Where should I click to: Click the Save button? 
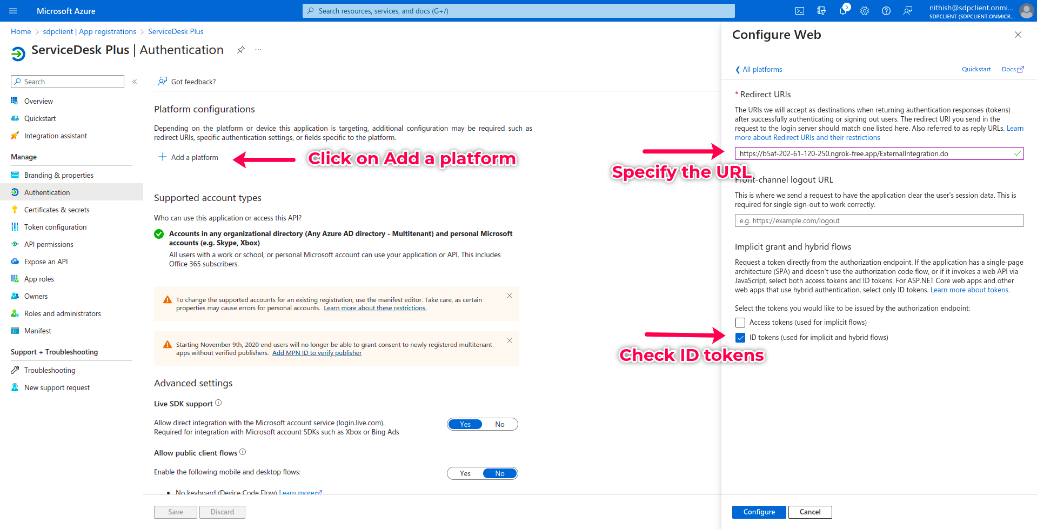pyautogui.click(x=176, y=512)
